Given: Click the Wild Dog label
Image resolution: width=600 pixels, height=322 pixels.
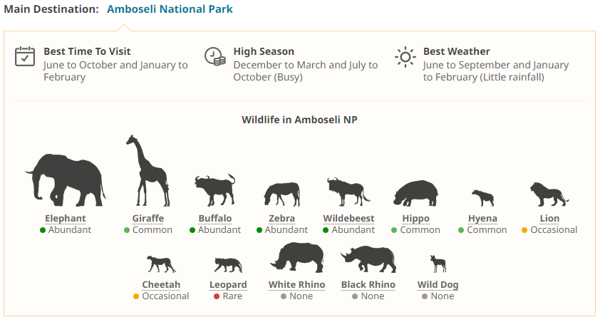Looking at the screenshot, I should tap(438, 284).
